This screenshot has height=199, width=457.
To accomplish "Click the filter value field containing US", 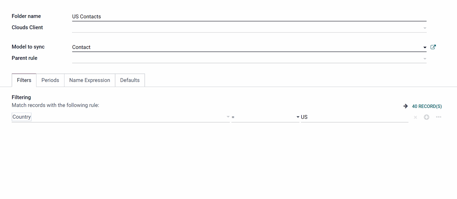I will coord(355,117).
